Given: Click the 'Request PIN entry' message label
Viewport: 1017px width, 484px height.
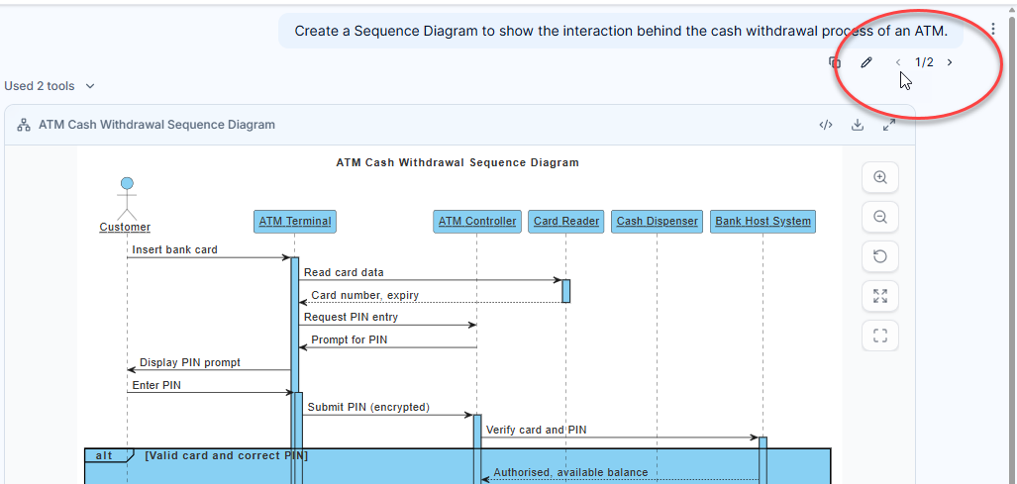Looking at the screenshot, I should click(x=351, y=318).
